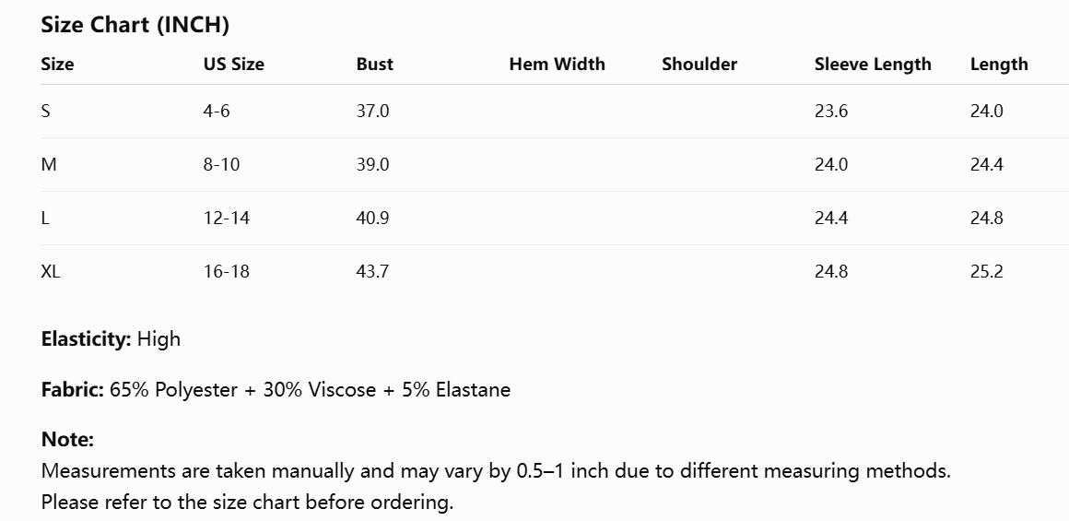1069x521 pixels.
Task: Click the Sleeve Length column header
Action: (873, 65)
